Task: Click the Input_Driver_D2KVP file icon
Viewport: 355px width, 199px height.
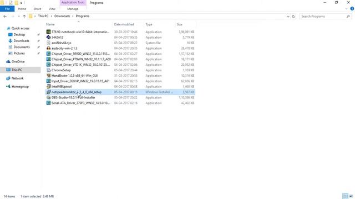Action: tap(48, 81)
